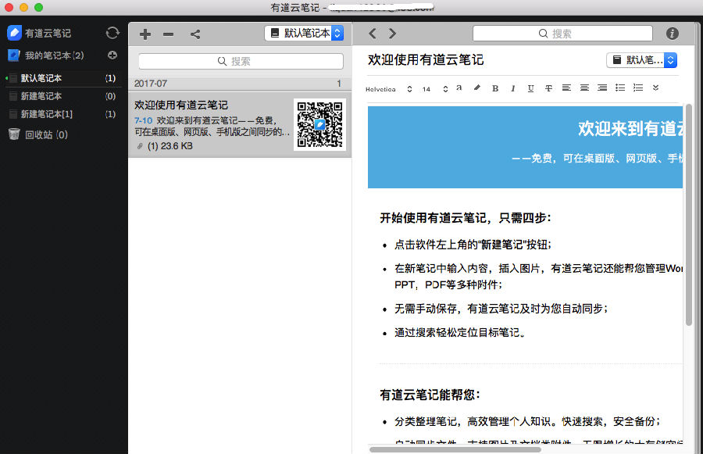Open note info with the i icon
Image resolution: width=703 pixels, height=454 pixels.
(672, 33)
